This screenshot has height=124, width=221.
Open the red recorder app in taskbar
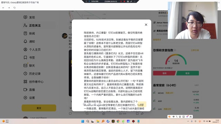pos(133,121)
